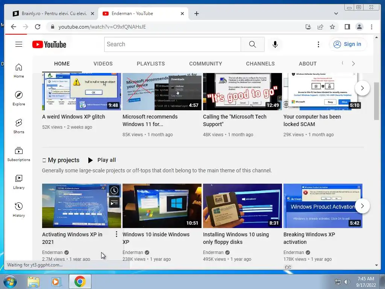Toggle the browser side panel

point(347,27)
